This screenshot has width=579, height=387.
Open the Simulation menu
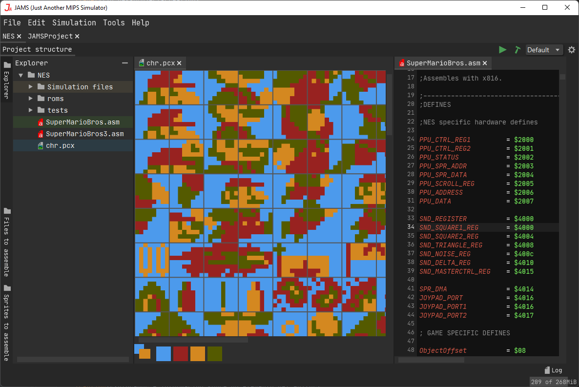74,22
